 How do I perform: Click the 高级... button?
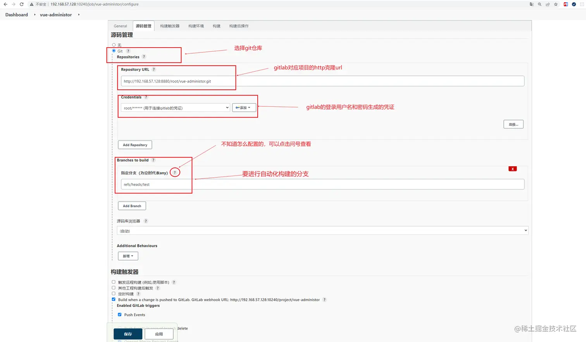[x=514, y=124]
